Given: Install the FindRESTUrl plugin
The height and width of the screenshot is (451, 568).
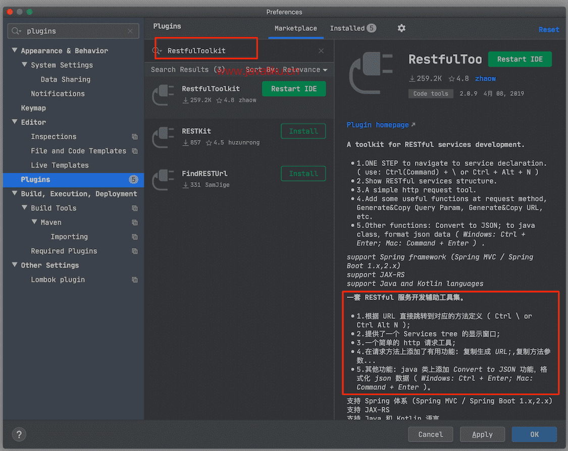Looking at the screenshot, I should 303,174.
